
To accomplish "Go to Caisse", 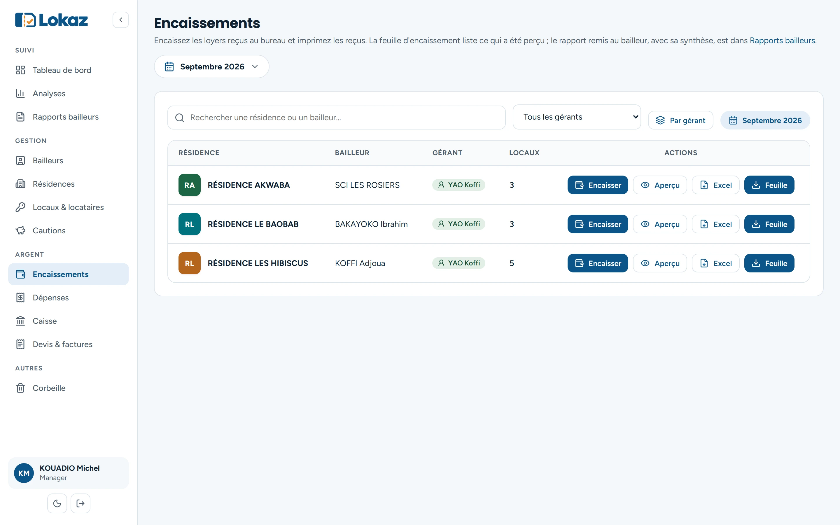I will pyautogui.click(x=68, y=321).
